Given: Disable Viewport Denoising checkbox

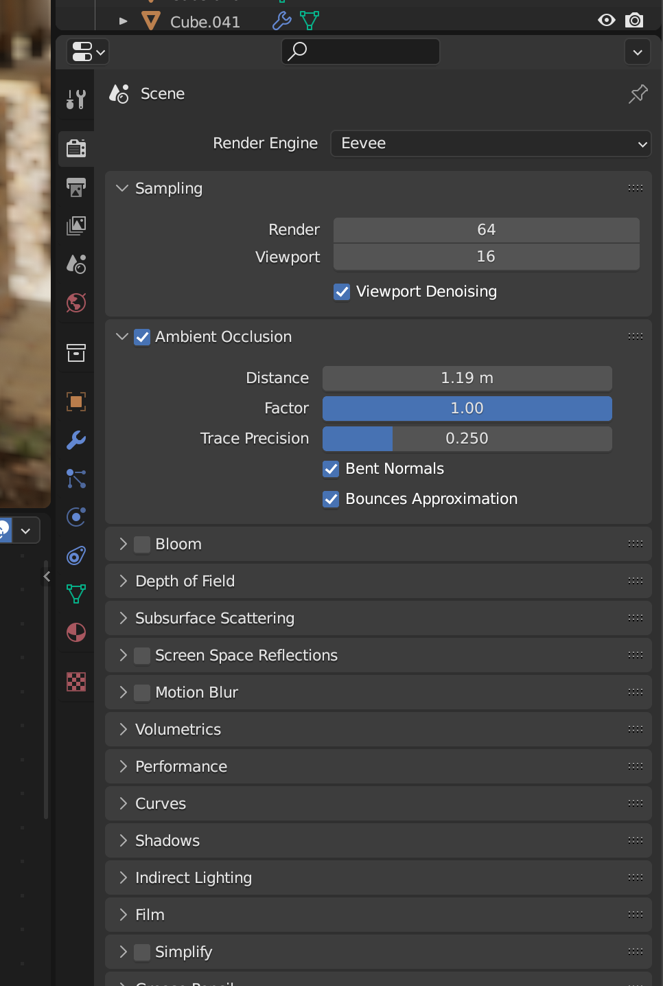Looking at the screenshot, I should [342, 292].
